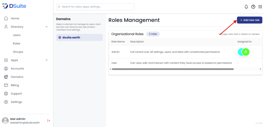The height and width of the screenshot is (127, 264).
Task: Go to Home in the sidebar
Action: click(x=15, y=19)
